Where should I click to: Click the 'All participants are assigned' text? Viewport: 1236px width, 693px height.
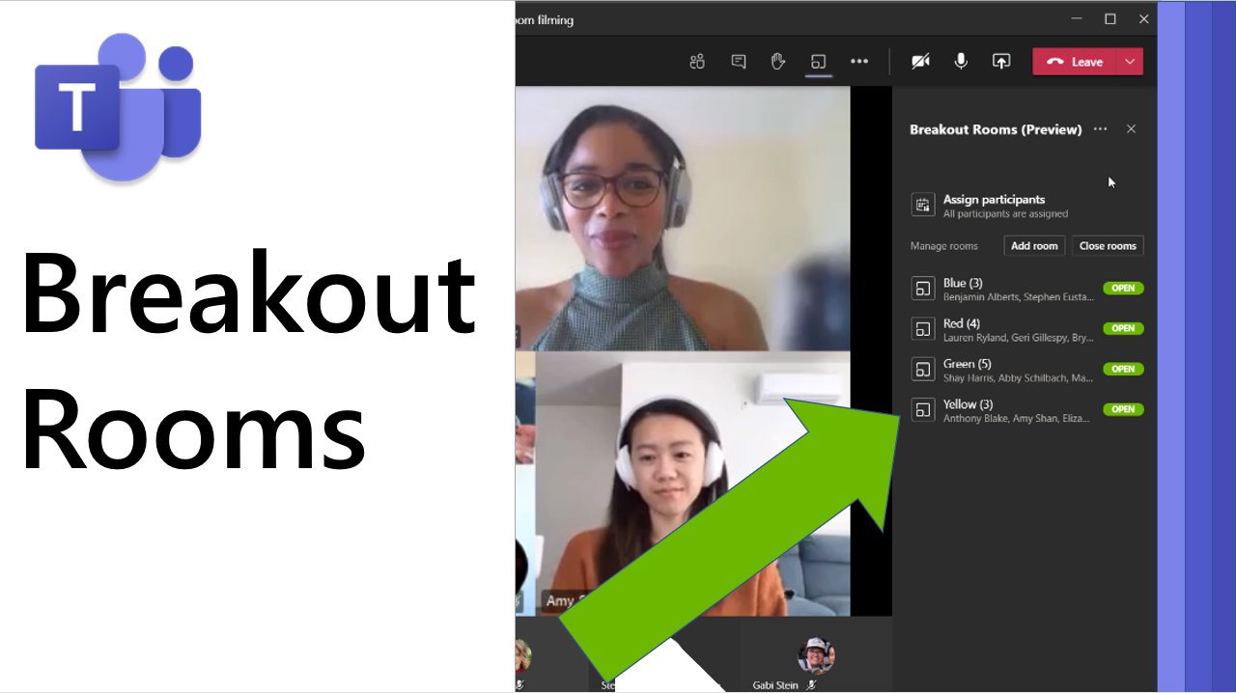[1005, 214]
